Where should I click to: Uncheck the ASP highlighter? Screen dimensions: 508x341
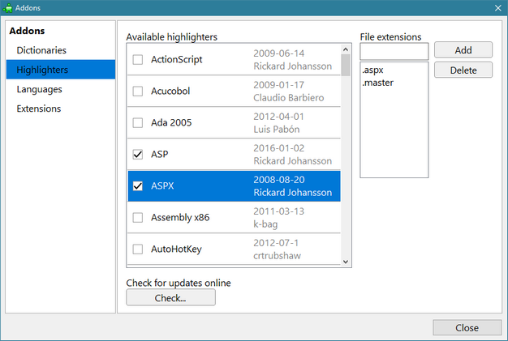pyautogui.click(x=138, y=155)
